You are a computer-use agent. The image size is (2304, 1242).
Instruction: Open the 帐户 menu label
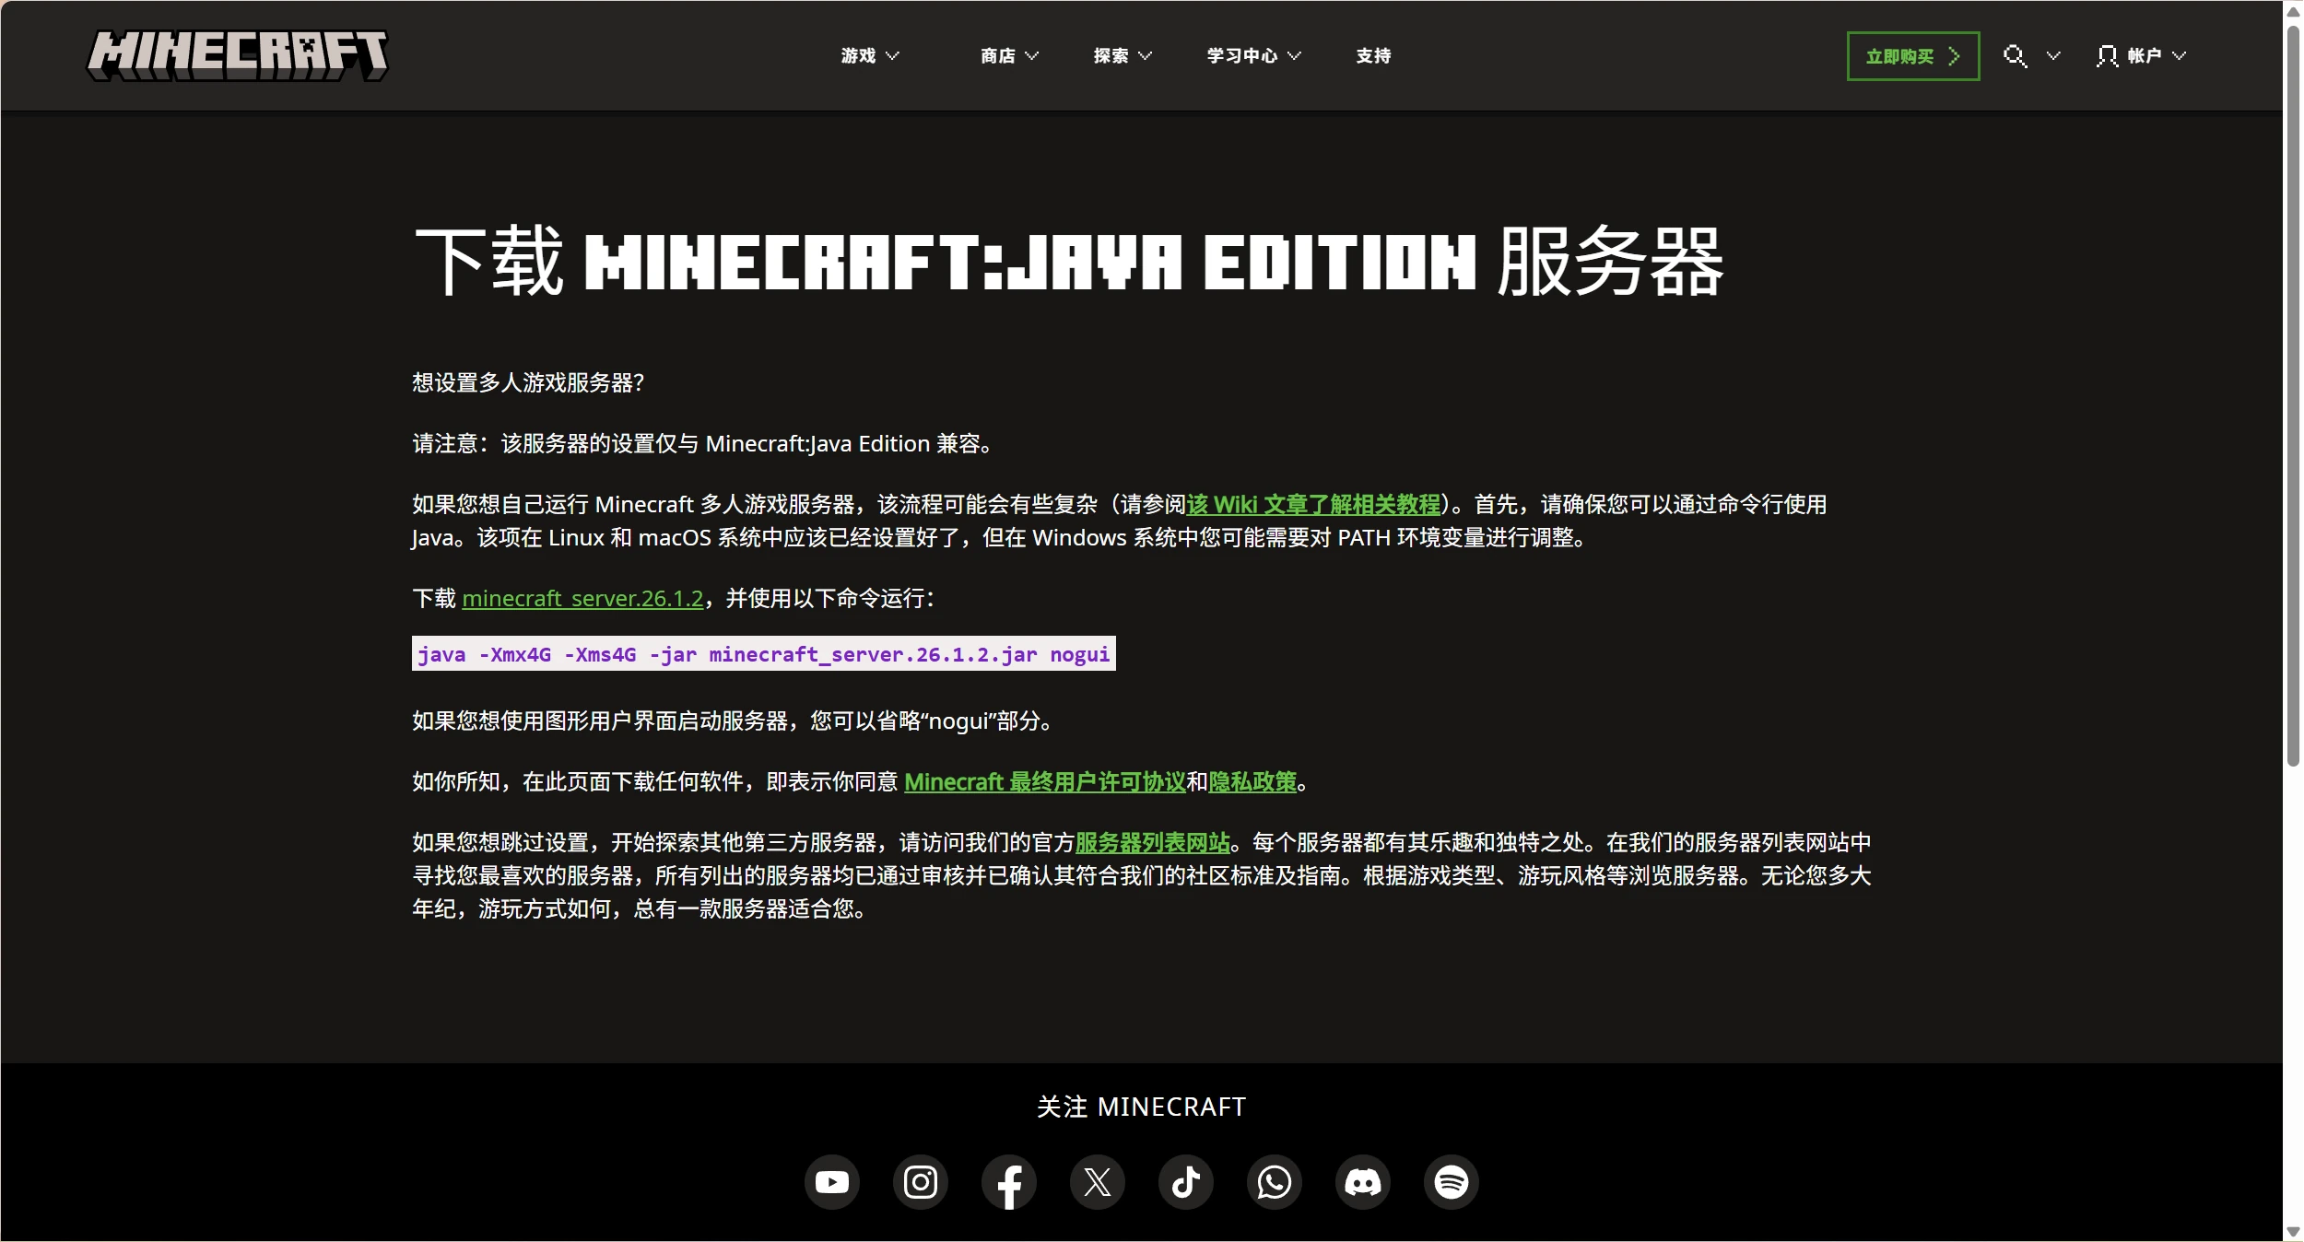tap(2144, 56)
